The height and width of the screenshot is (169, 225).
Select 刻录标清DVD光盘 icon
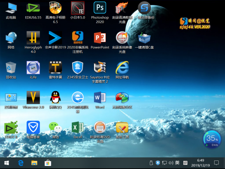pos(100,128)
